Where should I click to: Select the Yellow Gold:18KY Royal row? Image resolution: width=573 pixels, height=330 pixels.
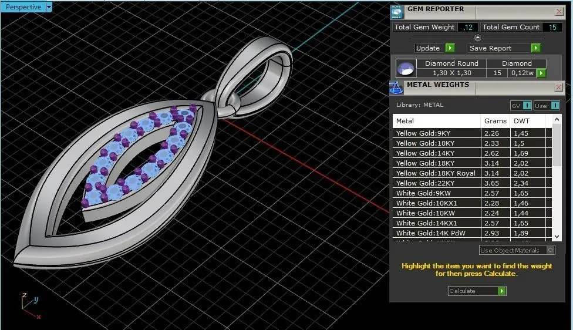coord(472,173)
